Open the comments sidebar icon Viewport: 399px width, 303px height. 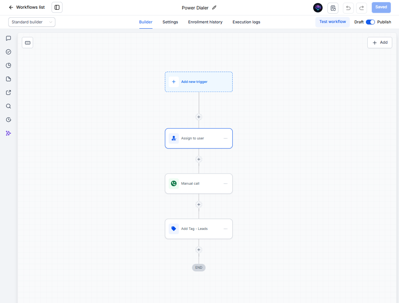tap(8, 38)
